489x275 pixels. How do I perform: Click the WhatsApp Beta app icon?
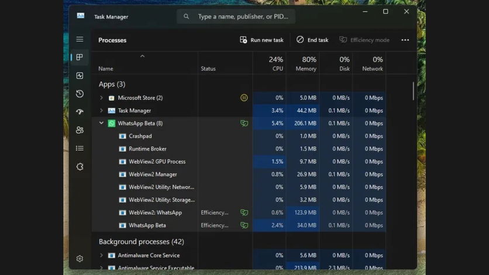[x=111, y=123]
